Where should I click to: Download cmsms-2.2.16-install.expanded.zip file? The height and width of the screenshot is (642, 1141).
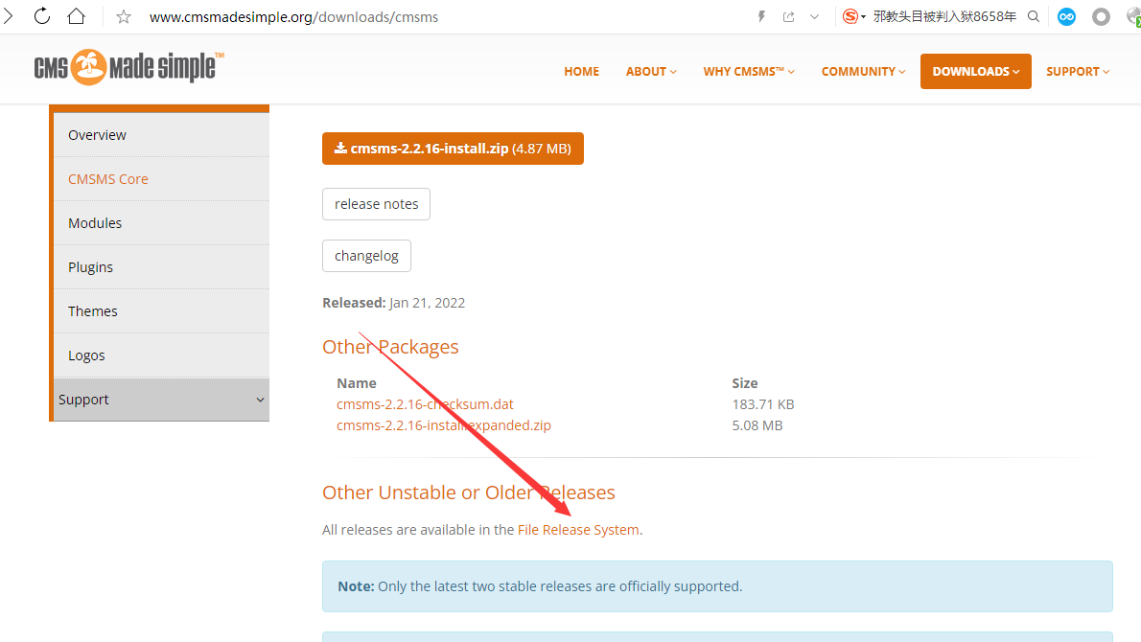point(444,425)
